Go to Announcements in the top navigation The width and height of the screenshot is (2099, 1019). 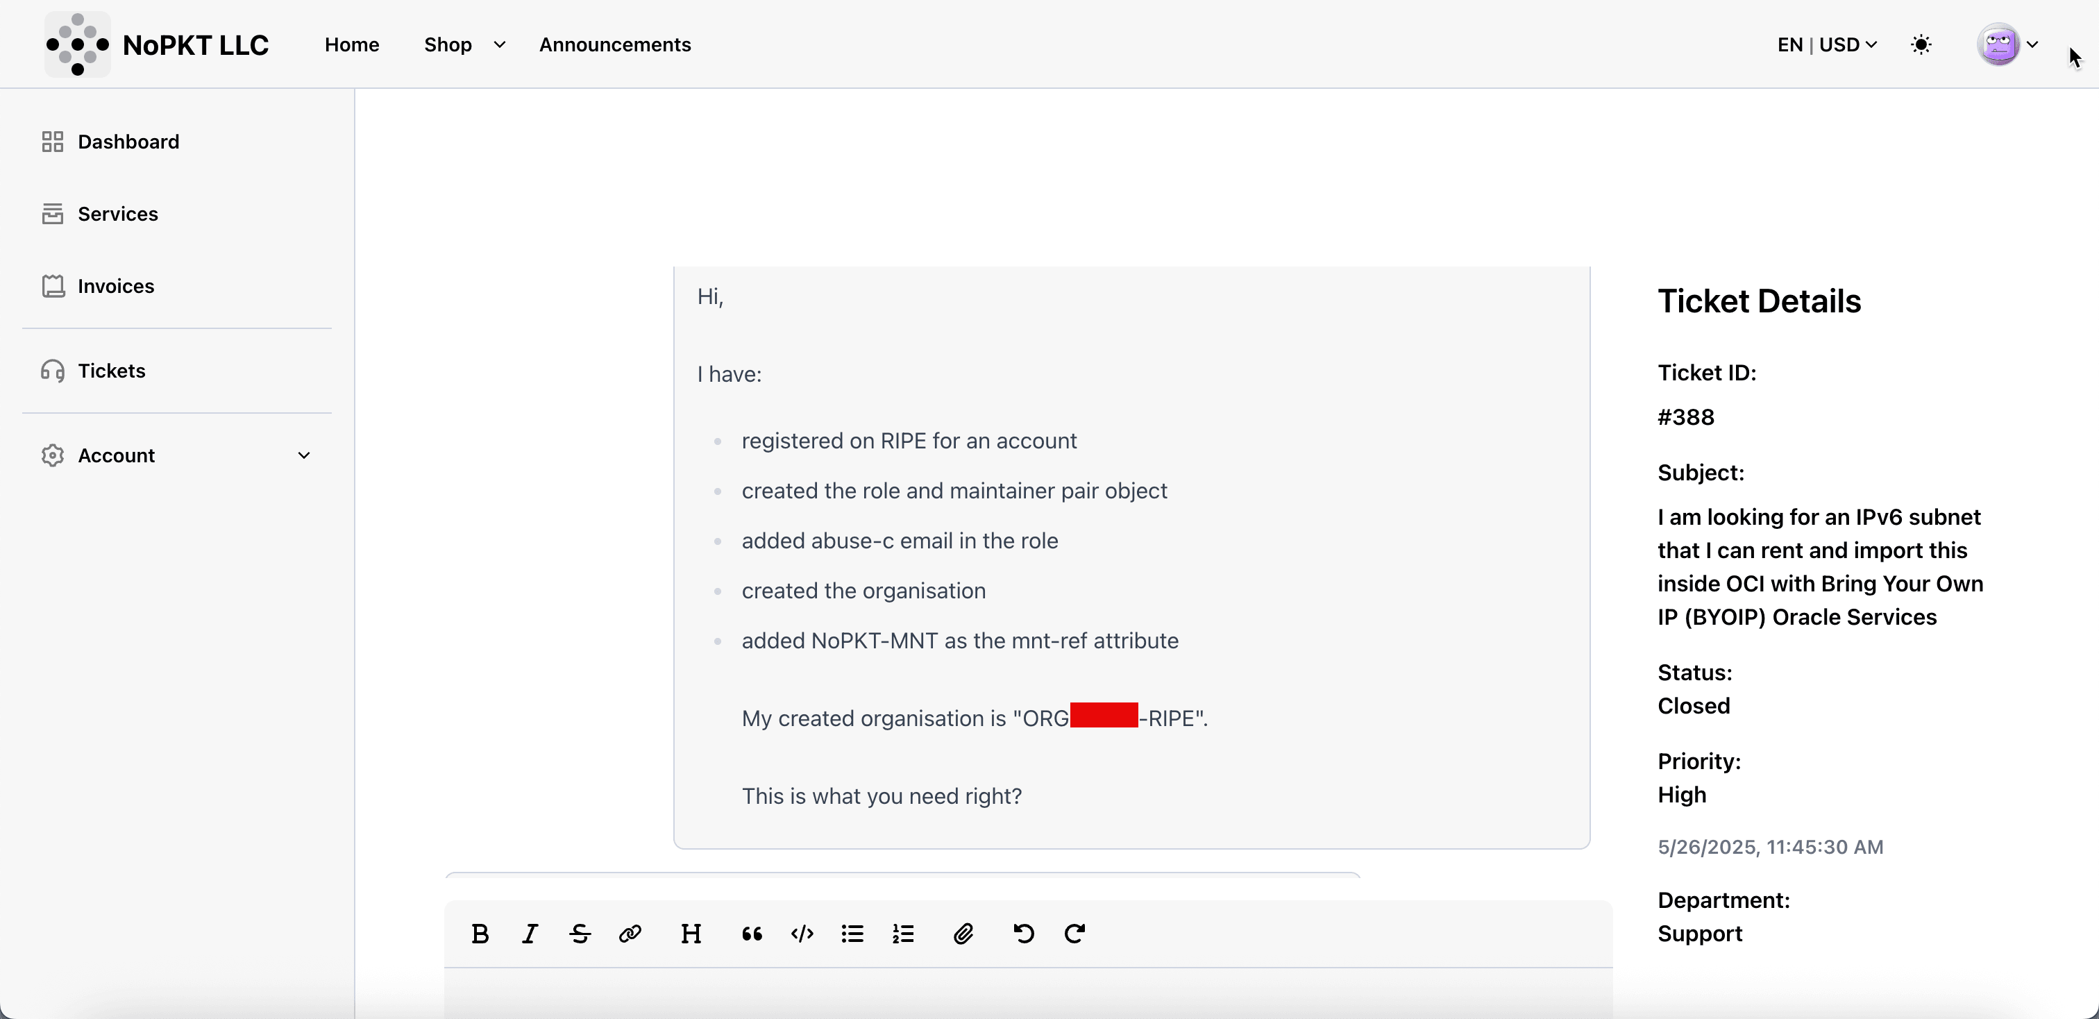(x=614, y=45)
